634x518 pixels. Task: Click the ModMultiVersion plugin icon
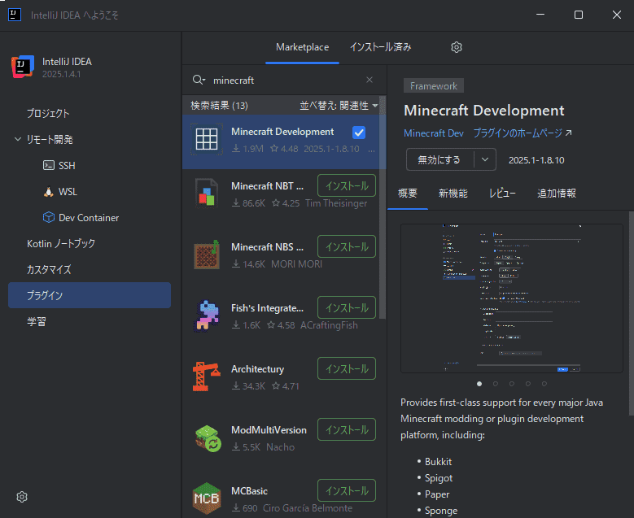tap(206, 437)
